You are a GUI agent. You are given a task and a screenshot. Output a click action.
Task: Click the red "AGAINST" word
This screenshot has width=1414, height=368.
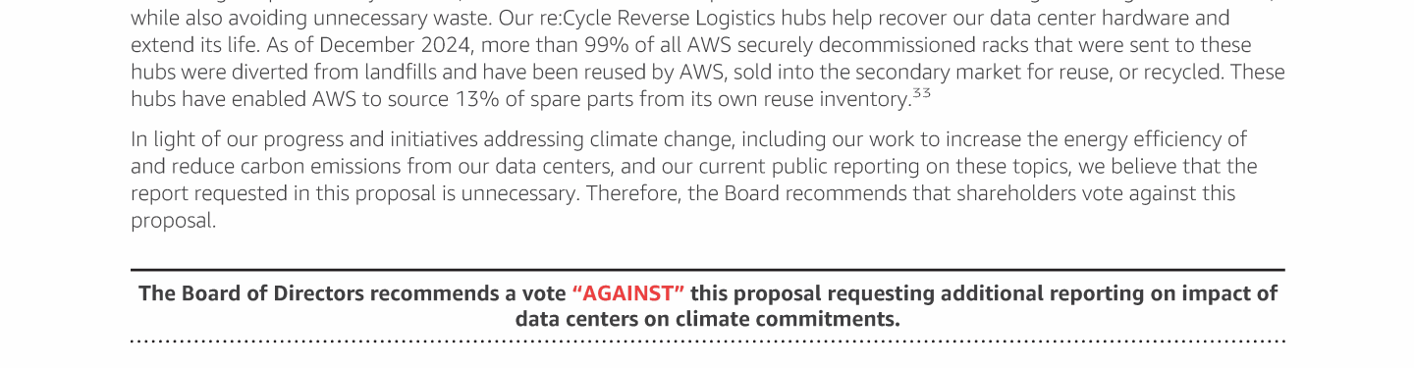click(x=628, y=293)
